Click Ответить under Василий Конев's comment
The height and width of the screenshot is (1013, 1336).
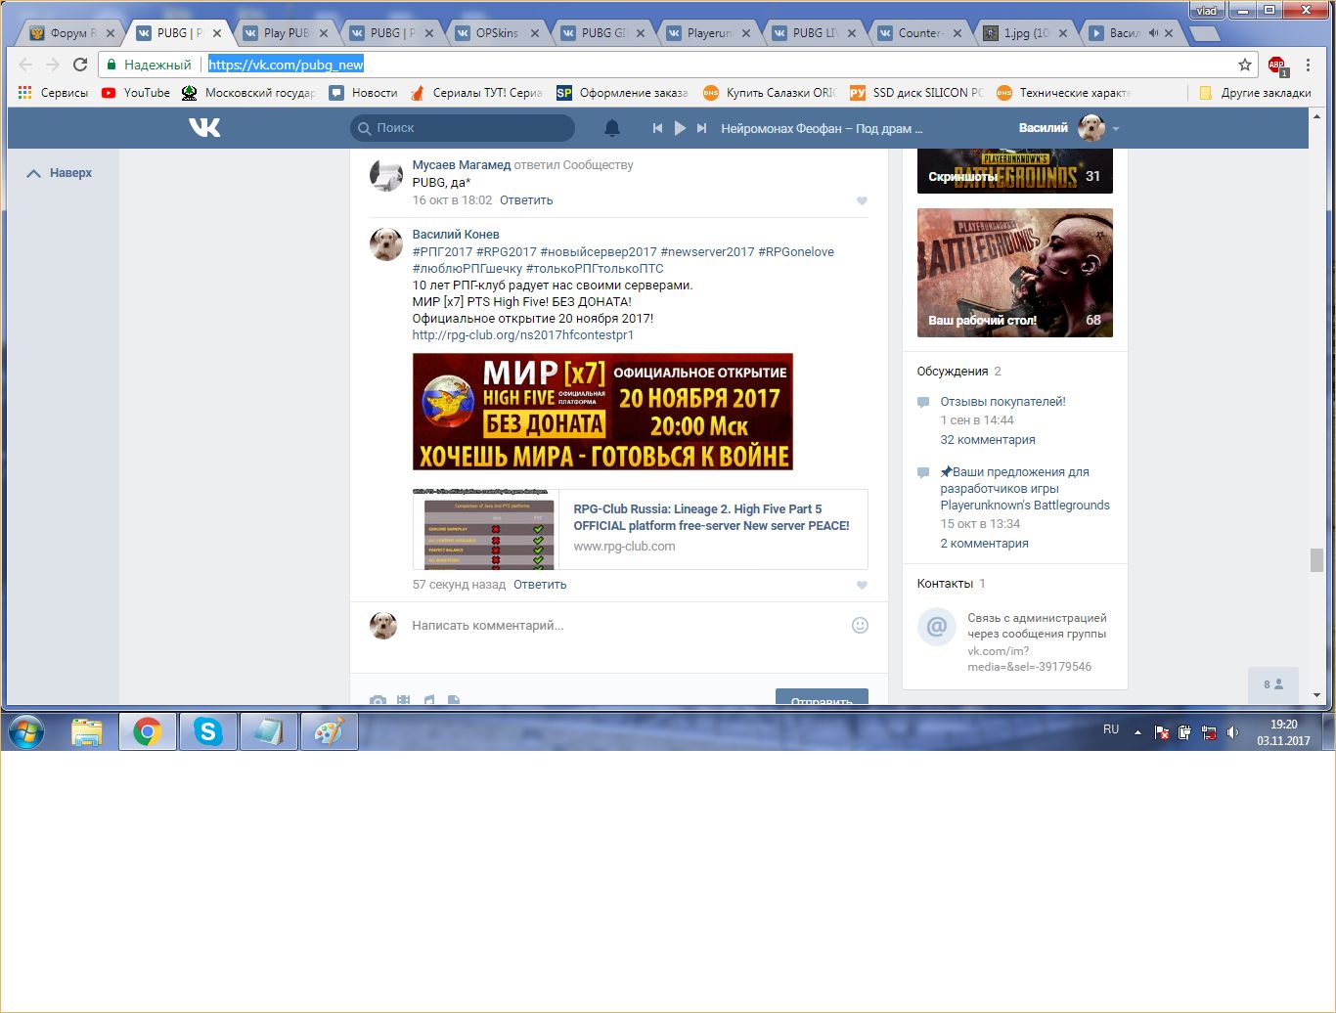540,585
